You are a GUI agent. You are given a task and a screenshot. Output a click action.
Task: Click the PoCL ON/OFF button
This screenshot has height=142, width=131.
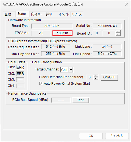pyautogui.click(x=109, y=77)
